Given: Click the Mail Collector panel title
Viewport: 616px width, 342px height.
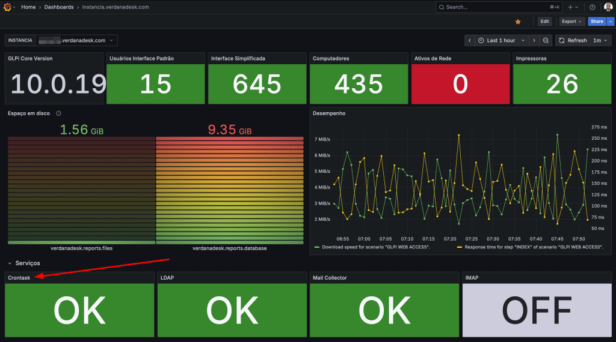Looking at the screenshot, I should tap(330, 278).
